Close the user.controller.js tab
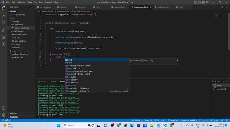The image size is (230, 129). tap(150, 7)
